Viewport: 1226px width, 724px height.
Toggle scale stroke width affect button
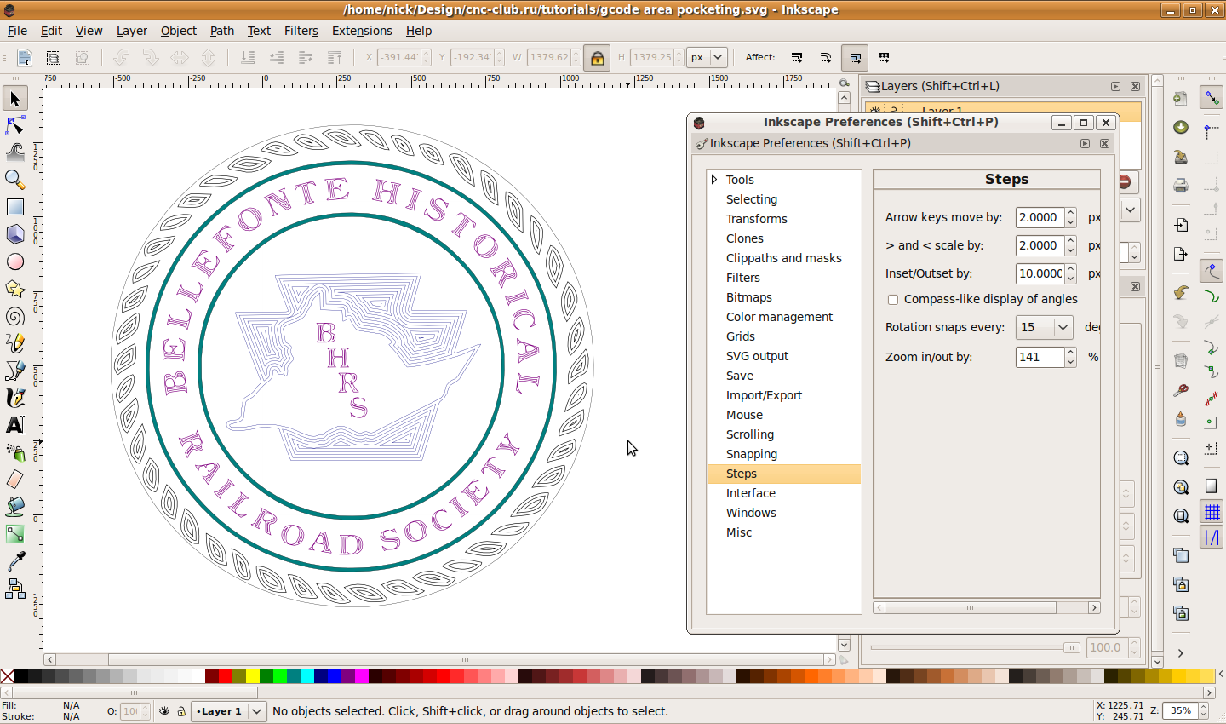point(797,58)
